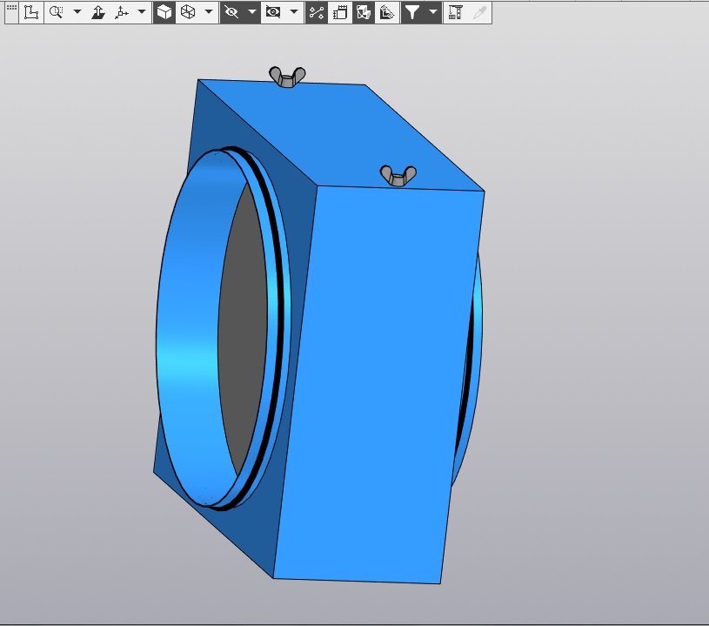Image resolution: width=709 pixels, height=626 pixels.
Task: Open the display mode dropdown arrow
Action: pyautogui.click(x=209, y=12)
